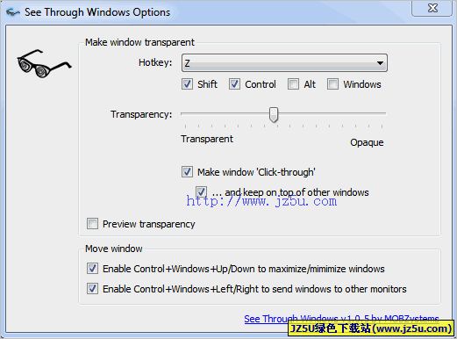Image resolution: width=457 pixels, height=339 pixels.
Task: Click the 'Hotkey:' label
Action: point(155,62)
